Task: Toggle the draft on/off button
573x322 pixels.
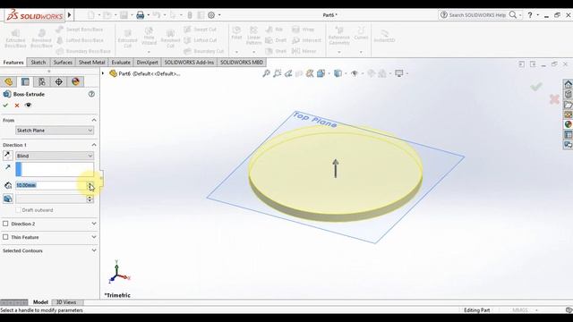Action: (x=8, y=199)
